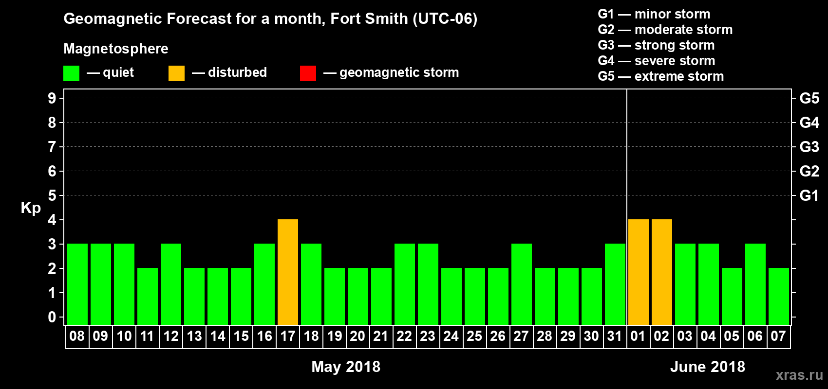Click the '— disturbed' legend text

click(x=229, y=72)
